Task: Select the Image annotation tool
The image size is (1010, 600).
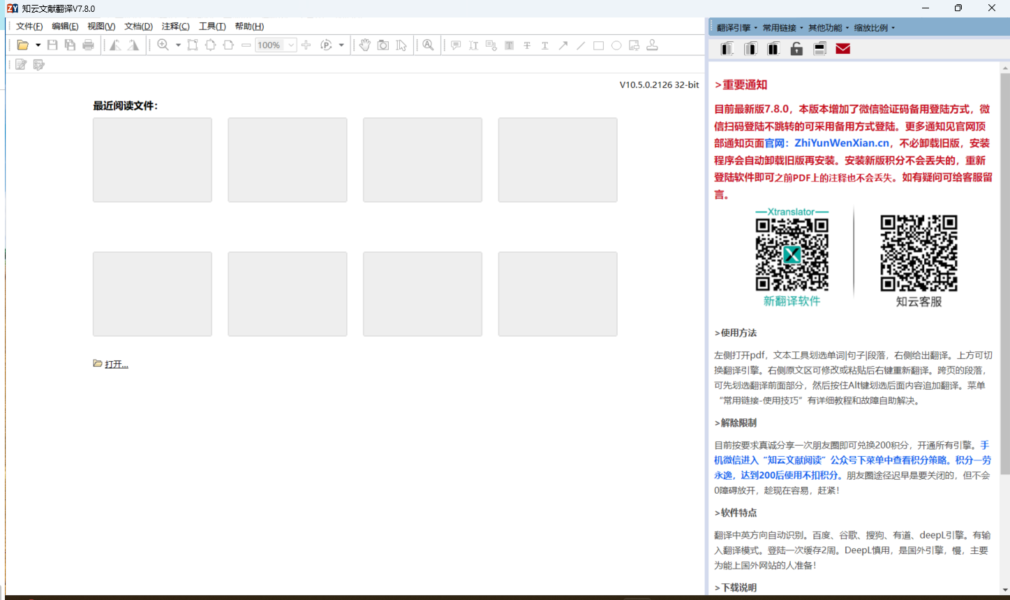Action: pyautogui.click(x=634, y=45)
